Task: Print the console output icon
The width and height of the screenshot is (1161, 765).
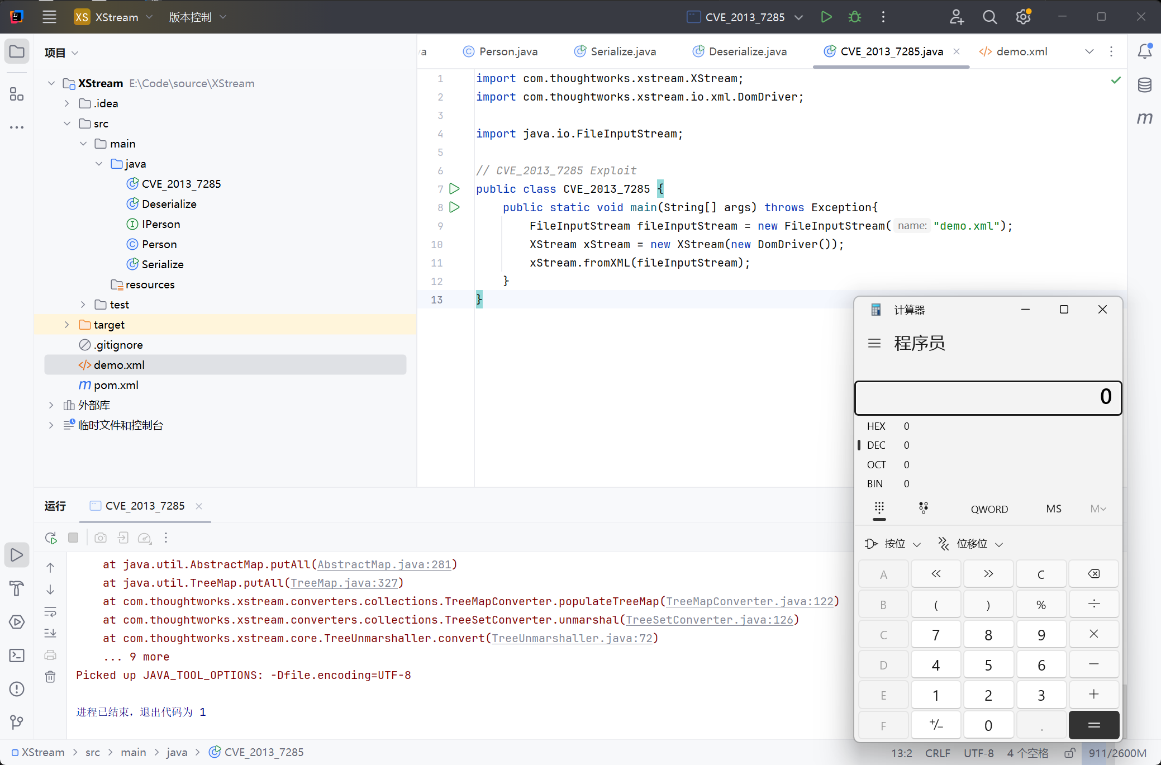Action: coord(50,654)
